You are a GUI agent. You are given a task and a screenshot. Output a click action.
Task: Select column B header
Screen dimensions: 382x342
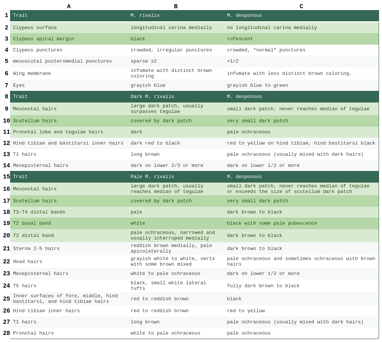[176, 6]
